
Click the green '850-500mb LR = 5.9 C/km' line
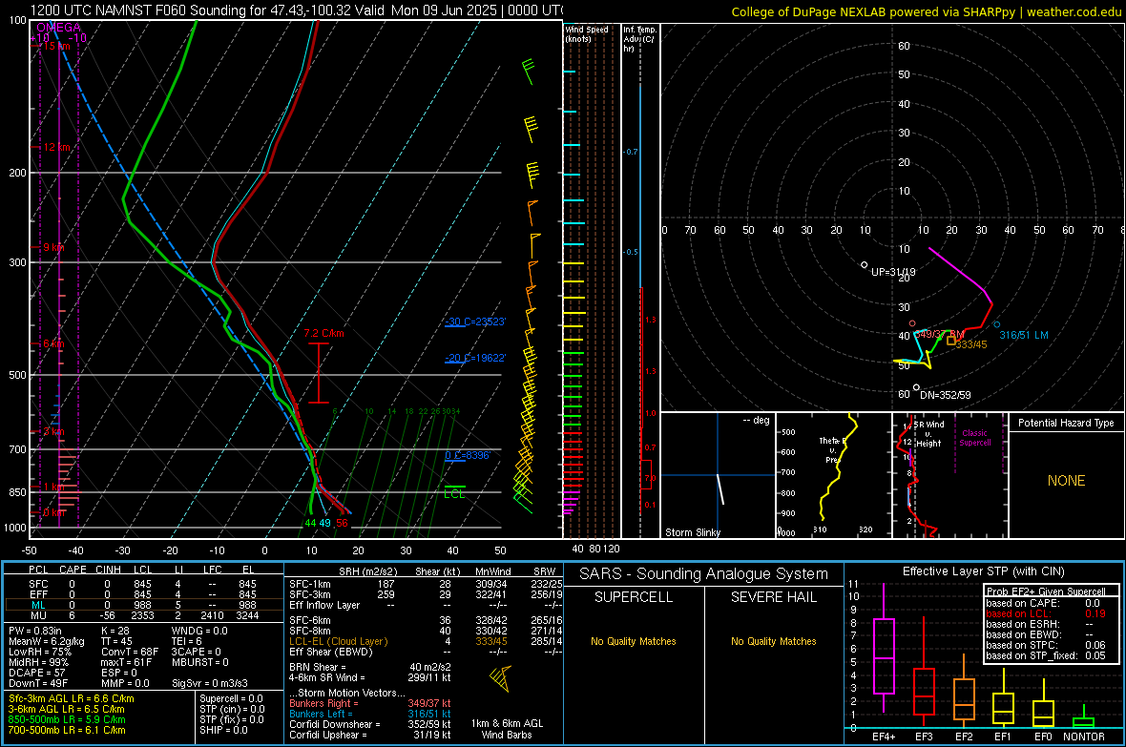pos(67,719)
